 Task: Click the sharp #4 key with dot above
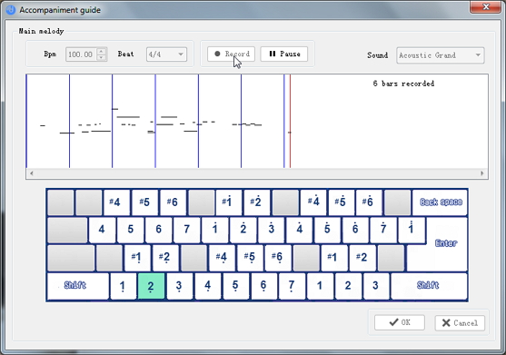click(x=313, y=202)
